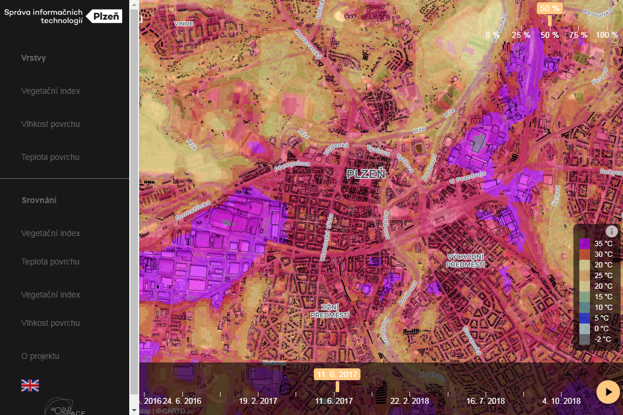Click the sidebar scrollbar up arrow
623x415 pixels.
(x=134, y=5)
